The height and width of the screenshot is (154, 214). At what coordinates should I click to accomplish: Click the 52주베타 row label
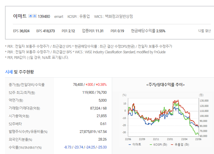(15, 124)
